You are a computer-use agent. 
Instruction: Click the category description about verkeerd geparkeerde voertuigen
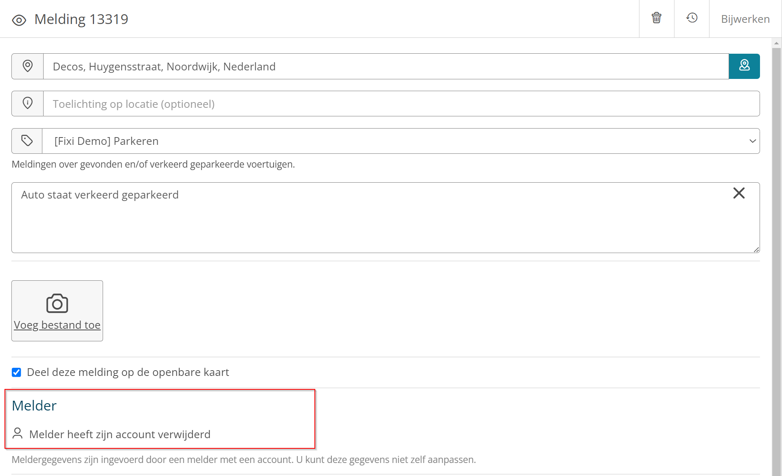click(x=153, y=164)
